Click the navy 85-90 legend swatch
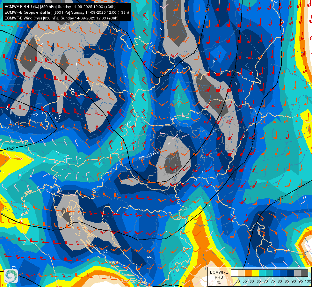Viewport: 312px width, 287px height. click(291, 273)
